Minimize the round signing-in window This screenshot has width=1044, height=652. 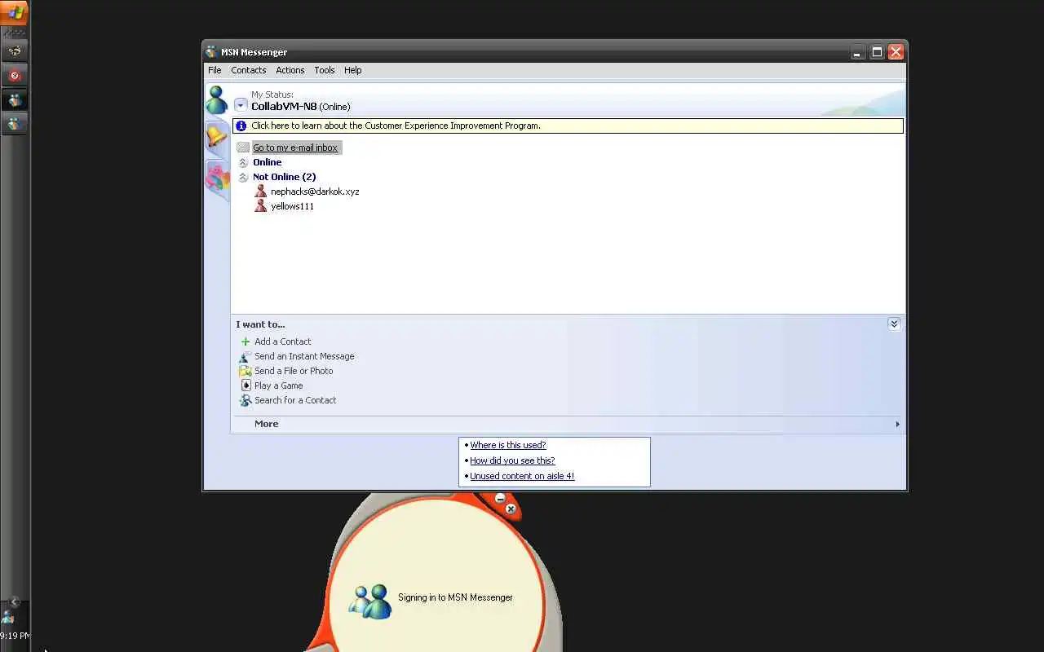(500, 498)
